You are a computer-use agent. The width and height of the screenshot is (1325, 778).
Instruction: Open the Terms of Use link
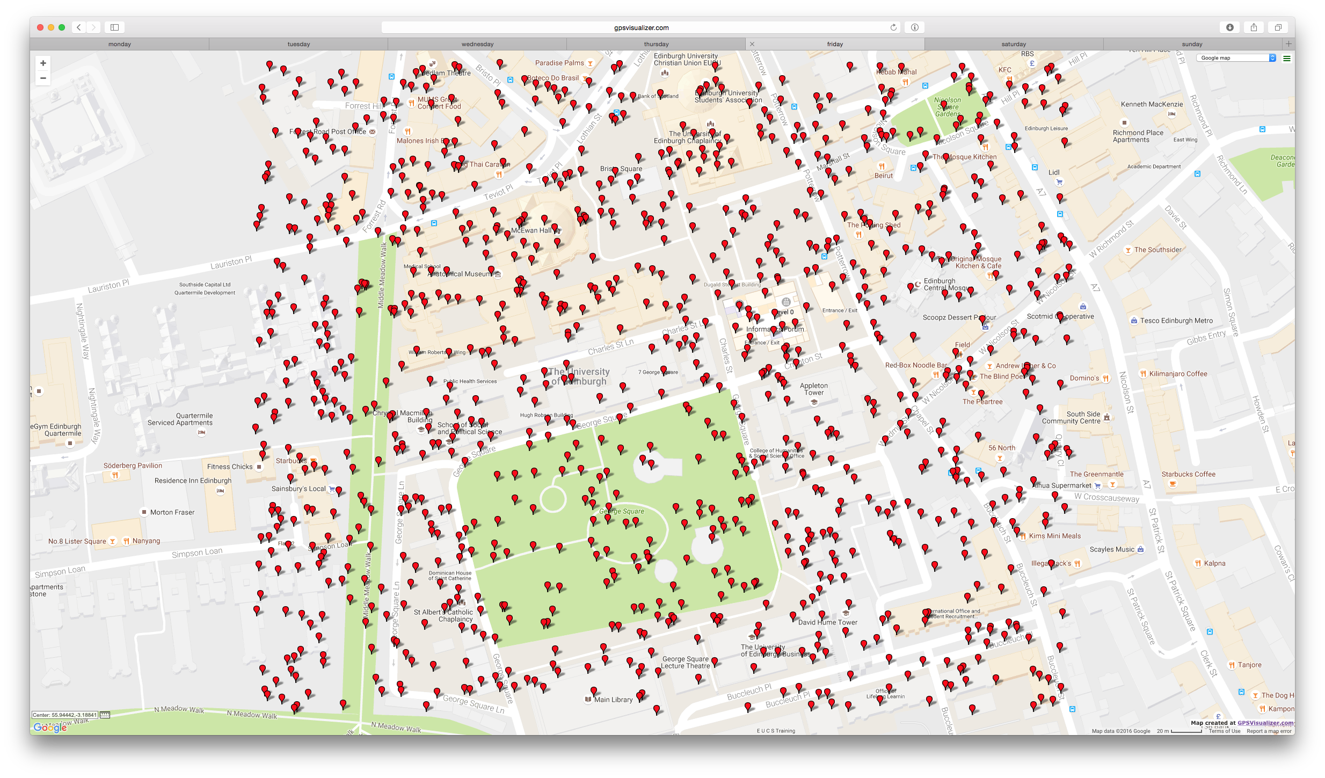1225,731
